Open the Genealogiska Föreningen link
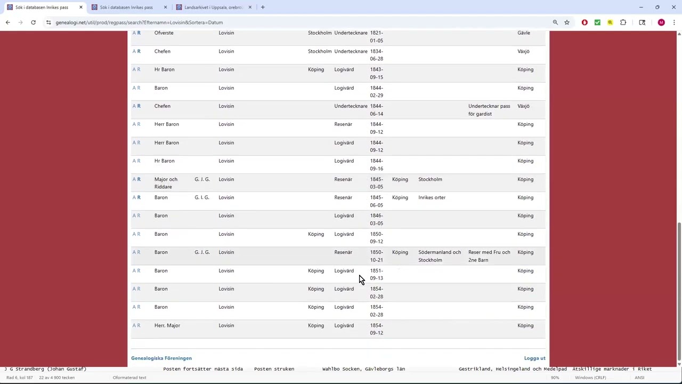 (161, 358)
